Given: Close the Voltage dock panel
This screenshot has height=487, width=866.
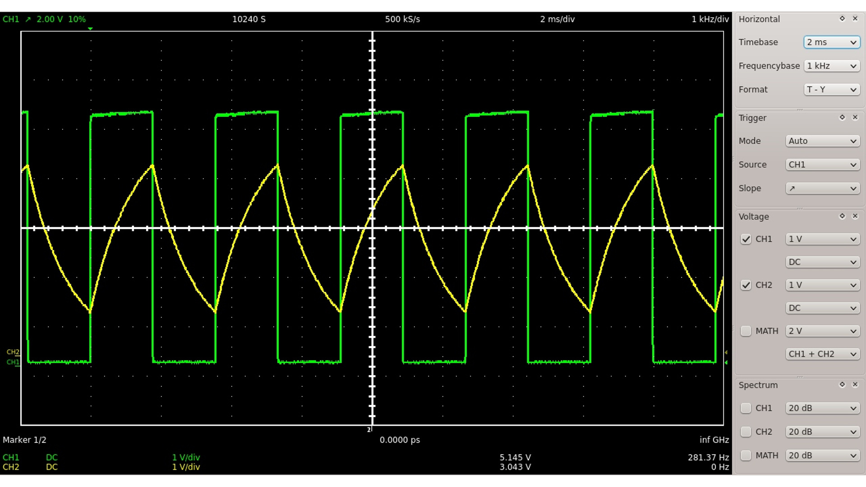Looking at the screenshot, I should coord(855,216).
